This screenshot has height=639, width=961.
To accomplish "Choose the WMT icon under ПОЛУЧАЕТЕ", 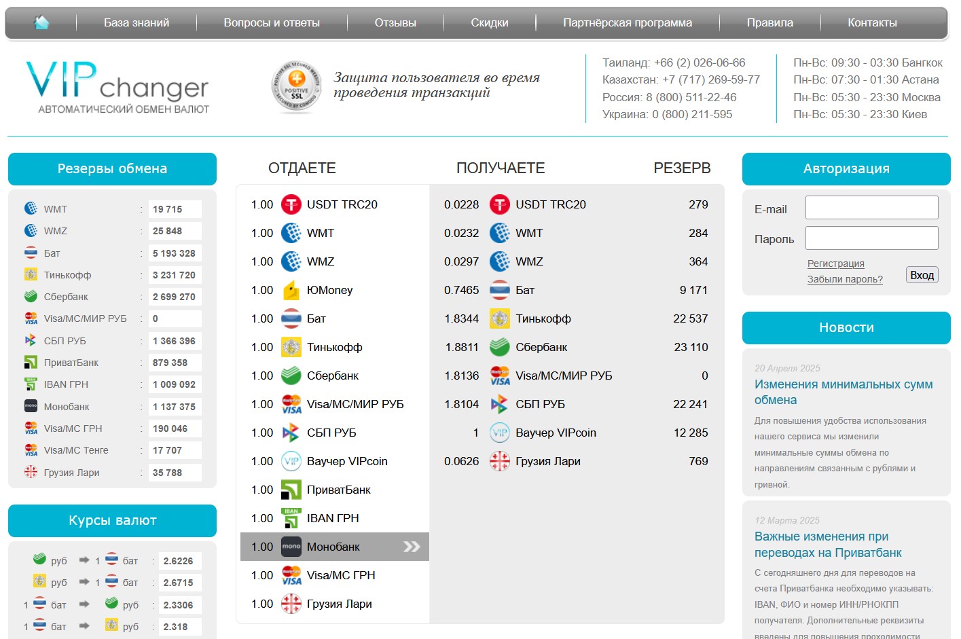I will (x=500, y=233).
